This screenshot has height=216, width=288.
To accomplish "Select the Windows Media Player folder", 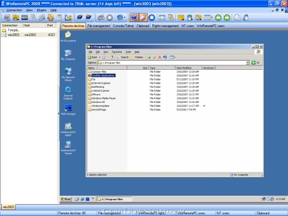I will (102, 98).
